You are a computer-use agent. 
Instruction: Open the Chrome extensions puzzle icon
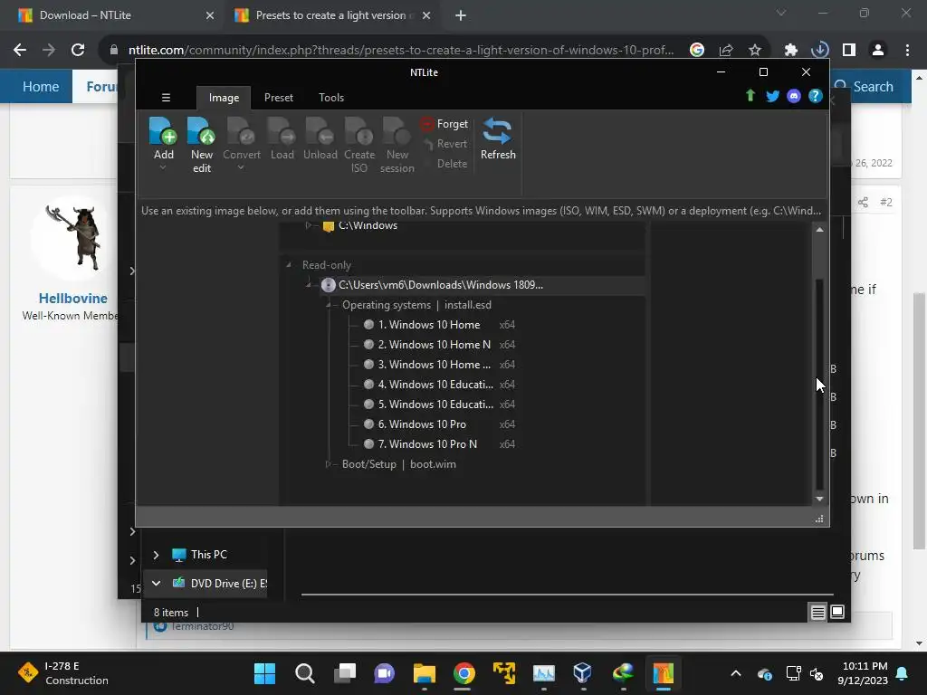(790, 51)
